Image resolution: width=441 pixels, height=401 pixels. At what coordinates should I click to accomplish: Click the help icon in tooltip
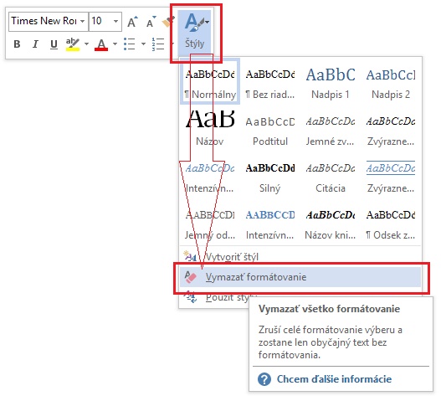(x=264, y=379)
